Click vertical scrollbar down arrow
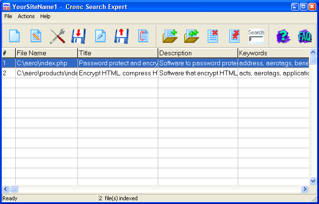Image resolution: width=319 pixels, height=204 pixels. pos(313,181)
